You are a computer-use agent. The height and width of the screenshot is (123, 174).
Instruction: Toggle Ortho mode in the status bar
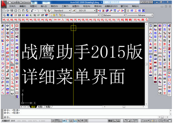60,121
